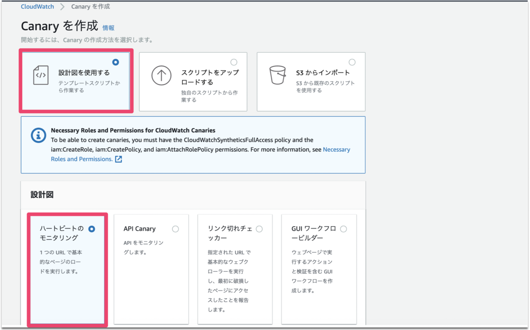The width and height of the screenshot is (530, 330).
Task: Click the ハートビートのモニタリング blueprint card
Action: pyautogui.click(x=66, y=269)
